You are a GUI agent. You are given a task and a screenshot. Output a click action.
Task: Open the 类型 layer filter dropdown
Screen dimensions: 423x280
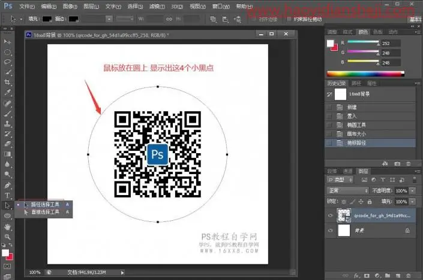[x=340, y=179]
